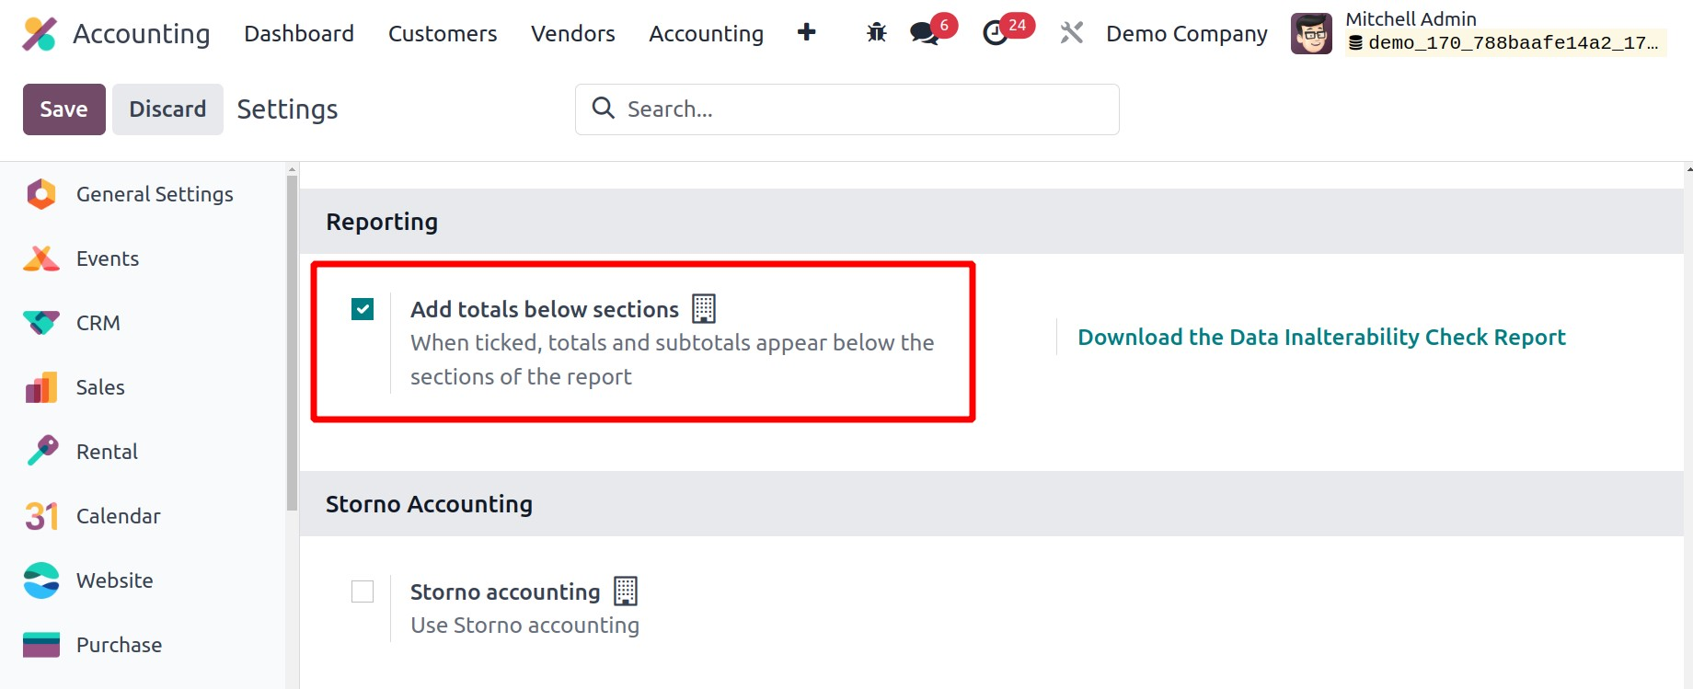
Task: Open the conversations messages icon
Action: [x=924, y=33]
